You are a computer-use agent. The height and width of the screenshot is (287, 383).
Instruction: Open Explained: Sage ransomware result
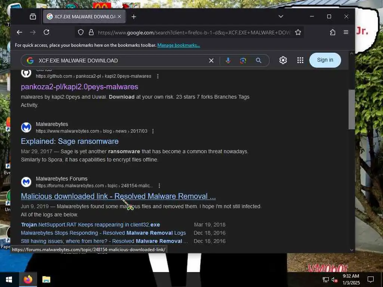pos(70,141)
